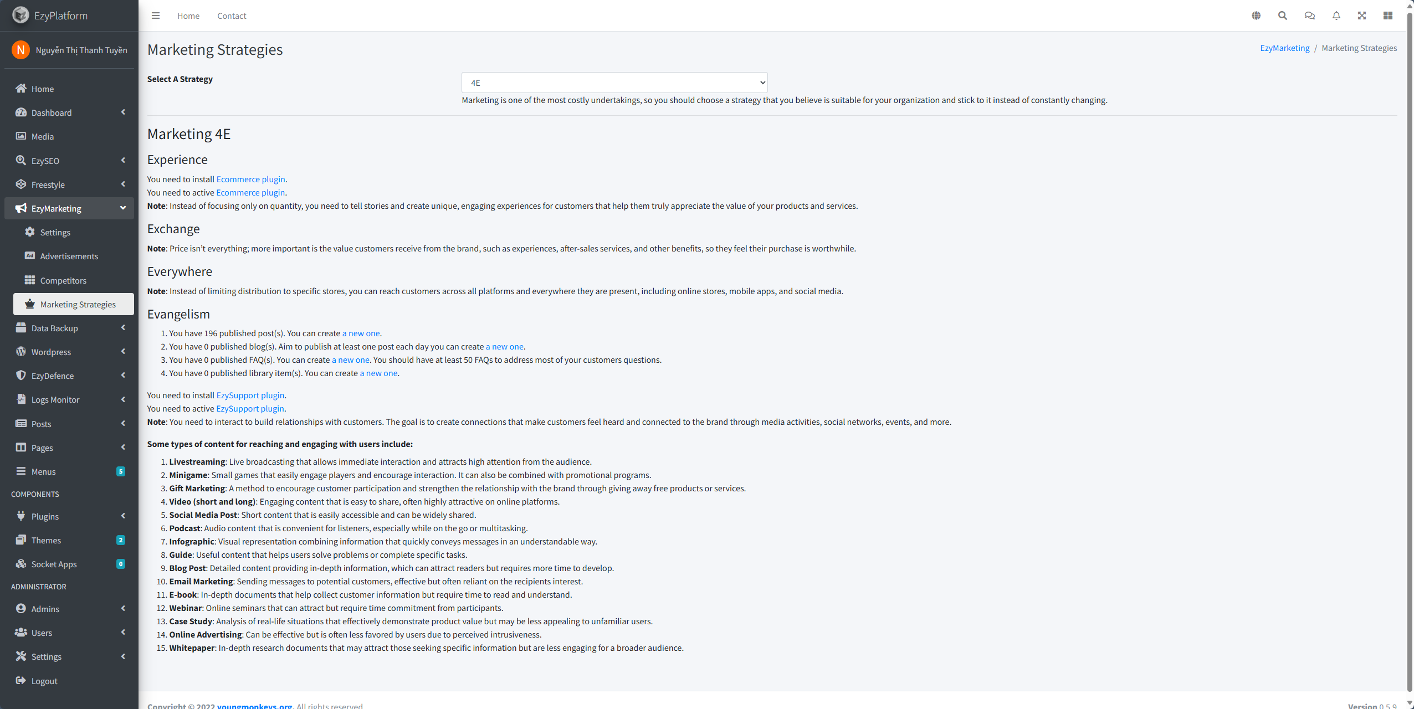Open the Competitors menu item

click(x=63, y=280)
